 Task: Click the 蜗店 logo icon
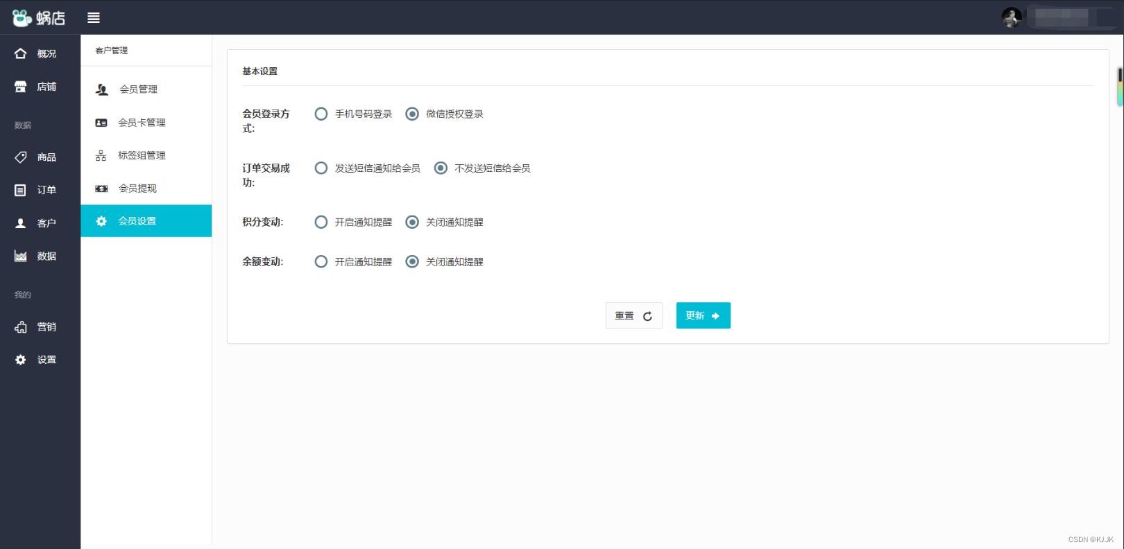tap(22, 18)
